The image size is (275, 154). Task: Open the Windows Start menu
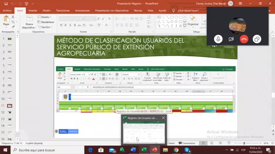click(5, 150)
